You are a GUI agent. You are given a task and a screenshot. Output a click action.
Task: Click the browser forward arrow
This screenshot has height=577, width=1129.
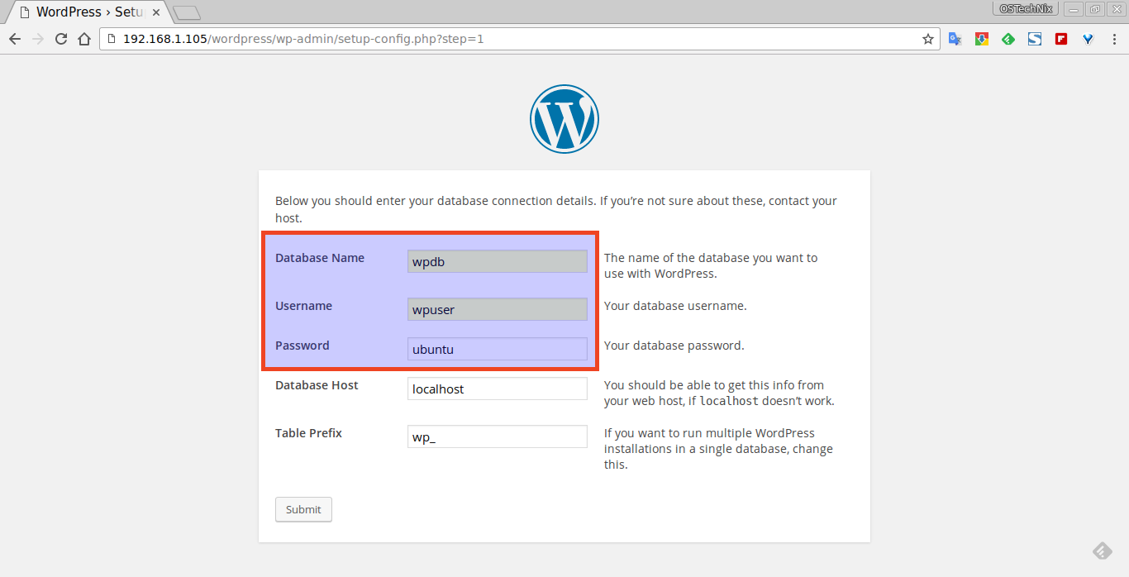coord(38,39)
